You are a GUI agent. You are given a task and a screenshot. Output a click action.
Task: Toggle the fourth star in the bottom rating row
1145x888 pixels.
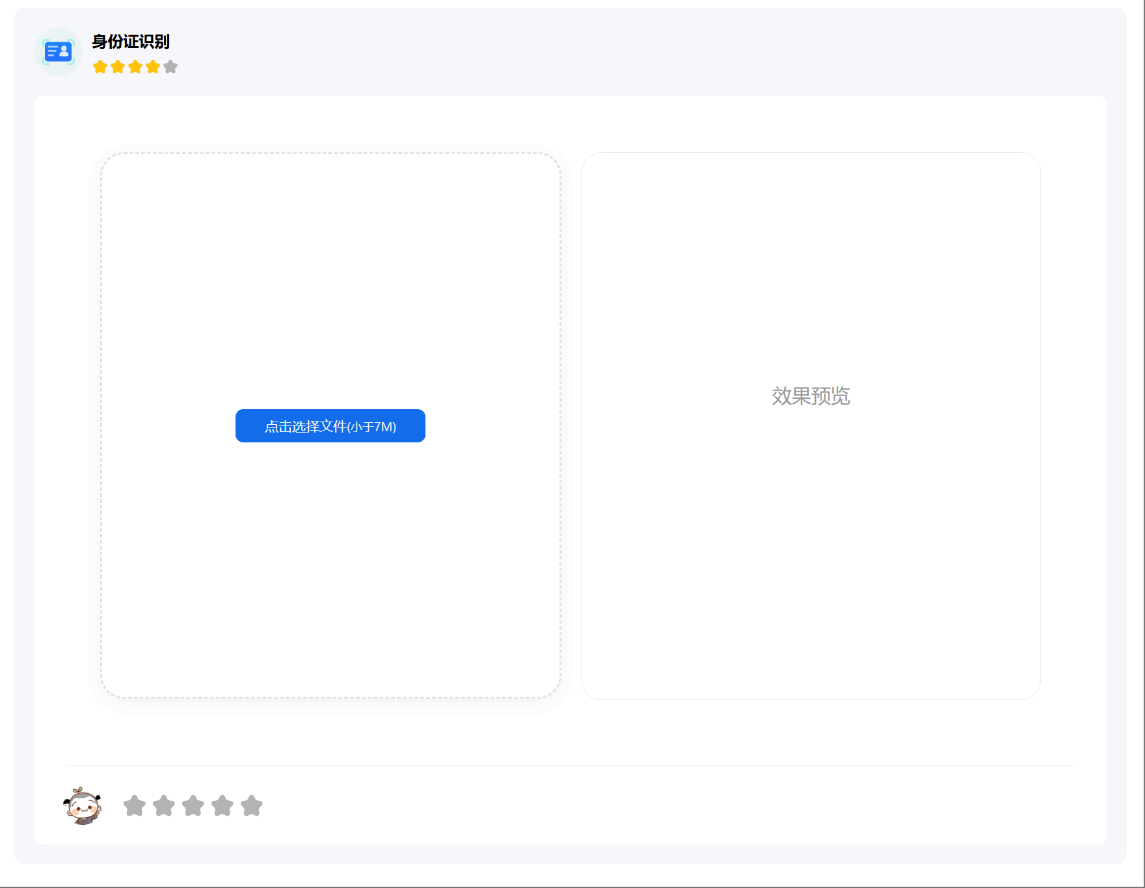[223, 805]
